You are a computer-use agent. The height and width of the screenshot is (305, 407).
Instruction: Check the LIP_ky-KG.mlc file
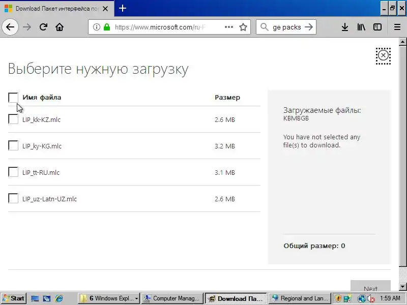coord(13,145)
